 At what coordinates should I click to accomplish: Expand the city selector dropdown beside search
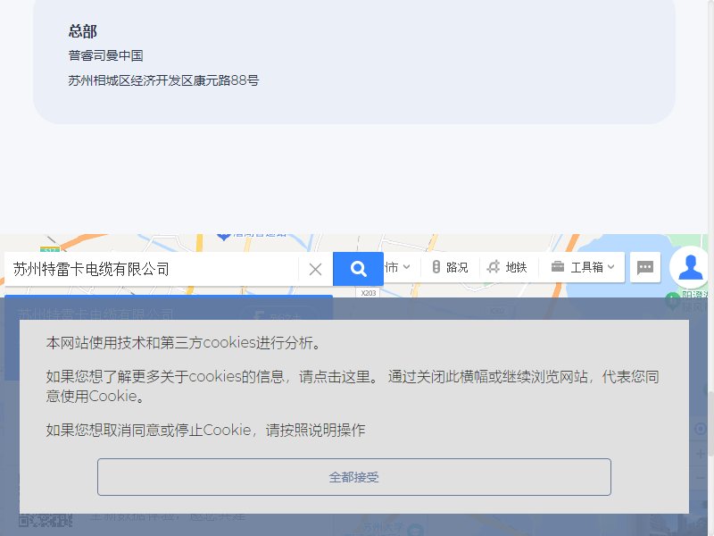(397, 267)
